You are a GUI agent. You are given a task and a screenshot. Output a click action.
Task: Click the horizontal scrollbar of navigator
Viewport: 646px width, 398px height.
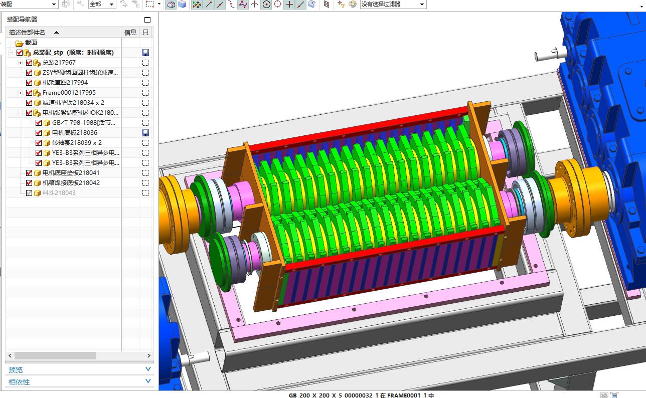click(79, 355)
